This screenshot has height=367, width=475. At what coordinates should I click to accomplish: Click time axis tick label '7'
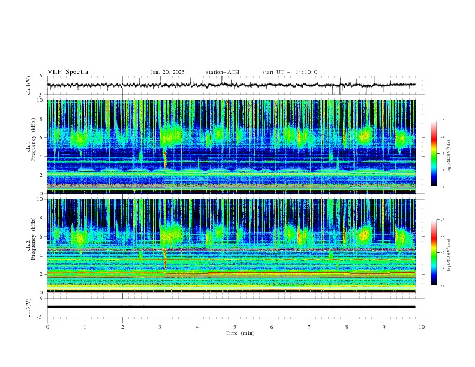309,327
